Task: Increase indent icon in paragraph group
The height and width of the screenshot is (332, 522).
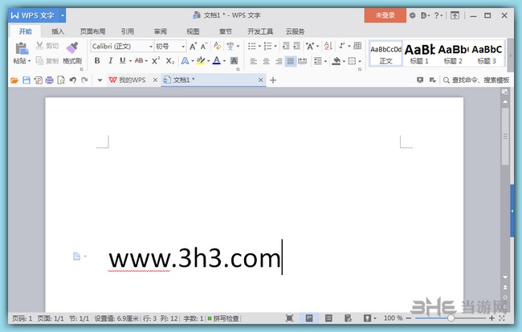Action: coord(296,46)
